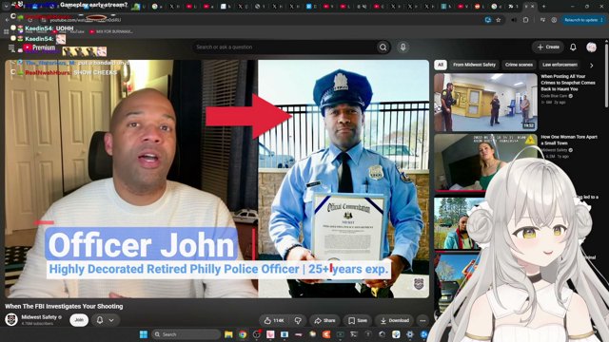609x342 pixels.
Task: Open the YouTube hamburger guide menu
Action: pyautogui.click(x=11, y=48)
